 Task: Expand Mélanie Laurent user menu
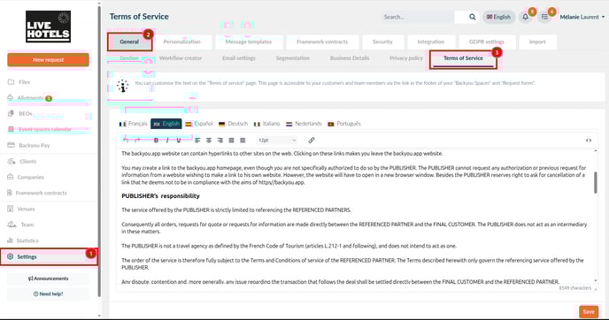tap(582, 17)
